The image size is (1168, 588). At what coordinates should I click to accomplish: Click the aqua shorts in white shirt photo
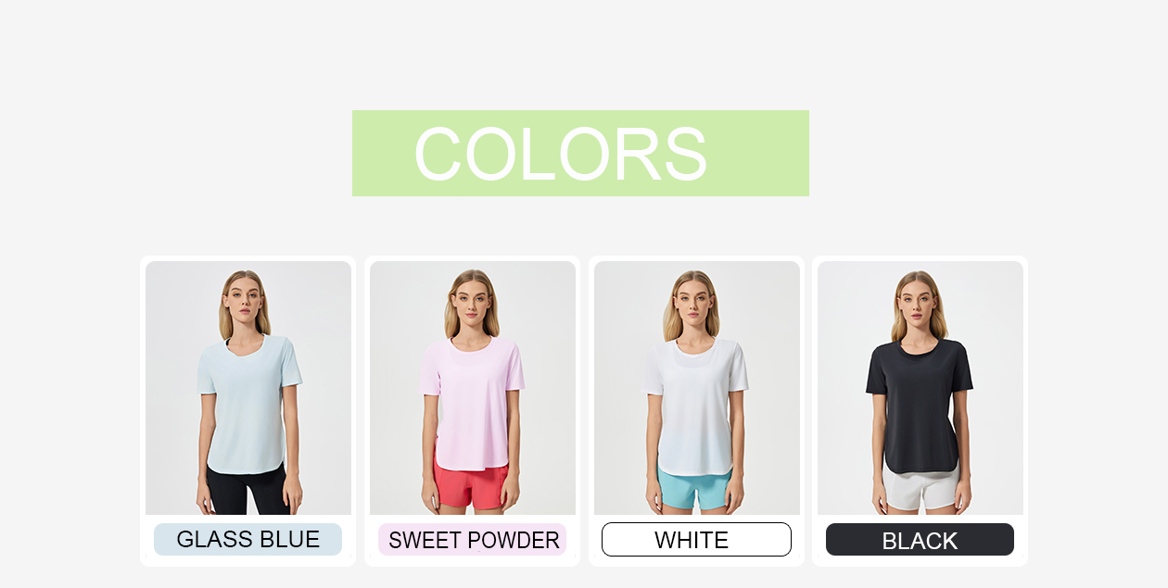695,488
